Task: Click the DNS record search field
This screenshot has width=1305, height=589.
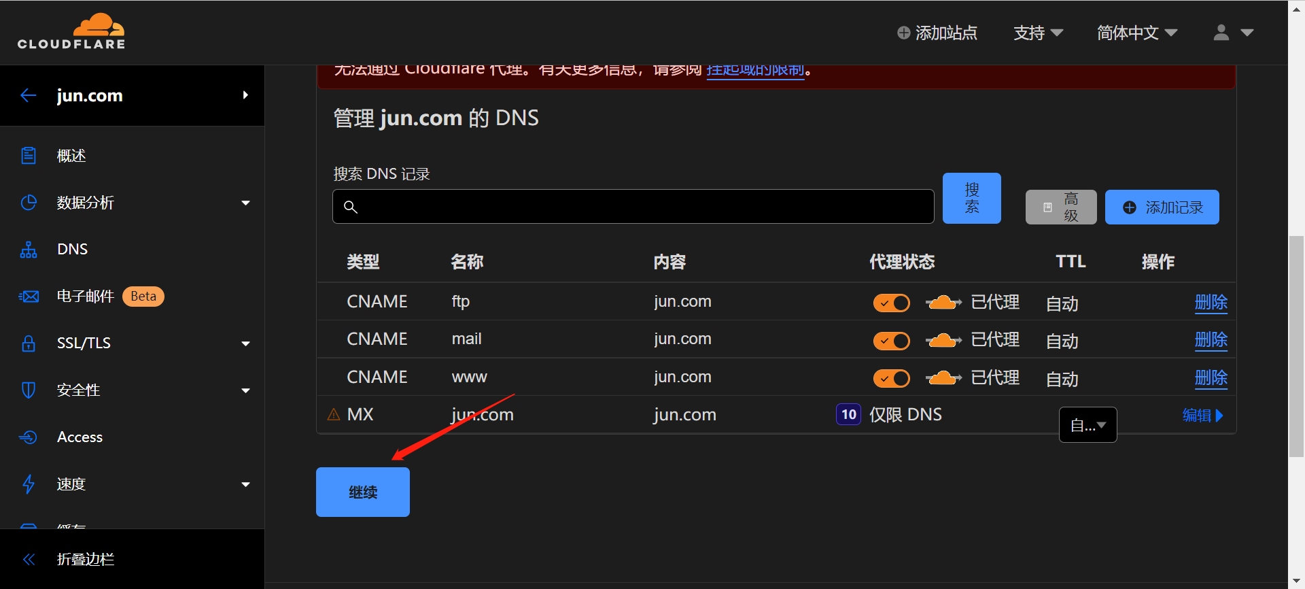Action: (633, 206)
